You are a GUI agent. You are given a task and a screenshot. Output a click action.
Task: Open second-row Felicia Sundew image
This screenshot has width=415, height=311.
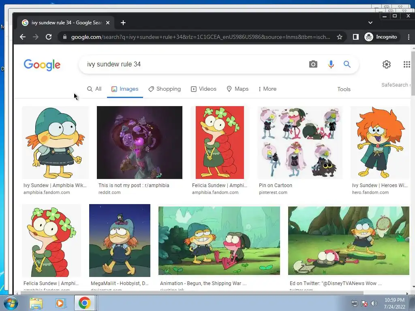pos(51,241)
